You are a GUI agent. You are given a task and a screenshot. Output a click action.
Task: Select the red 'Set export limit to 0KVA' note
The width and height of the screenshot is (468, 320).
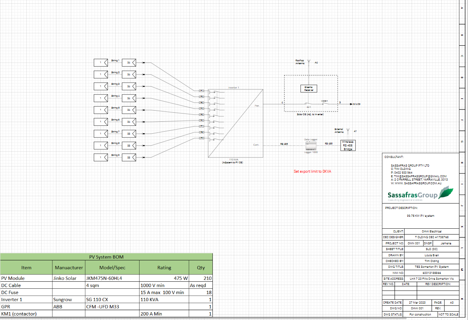click(x=312, y=171)
